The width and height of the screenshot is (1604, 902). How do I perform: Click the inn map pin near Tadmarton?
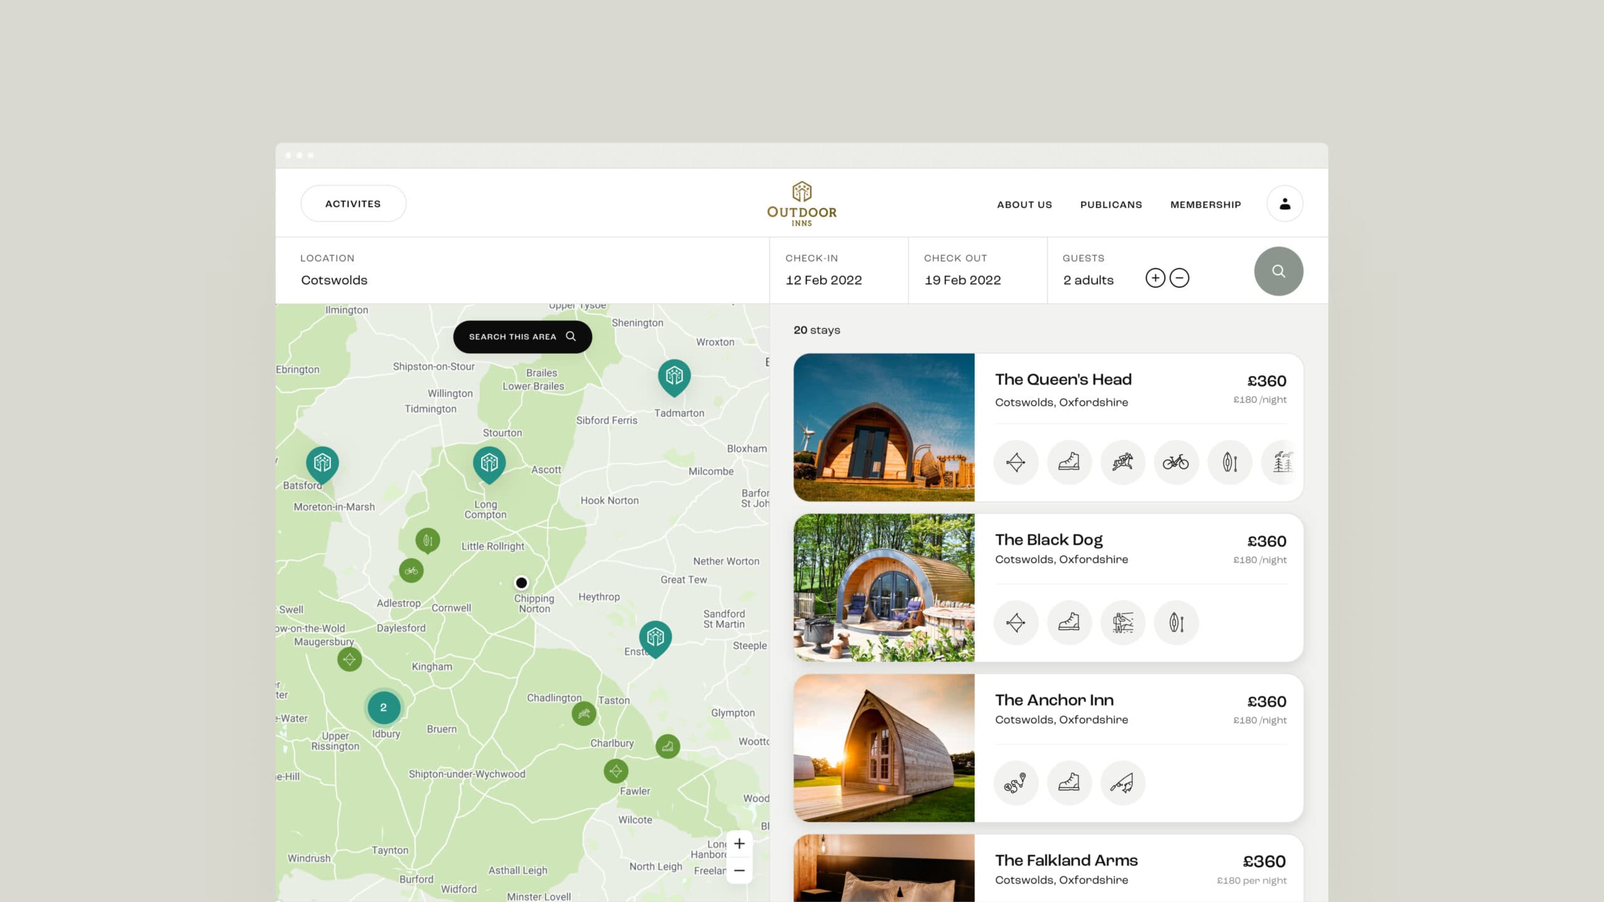674,376
